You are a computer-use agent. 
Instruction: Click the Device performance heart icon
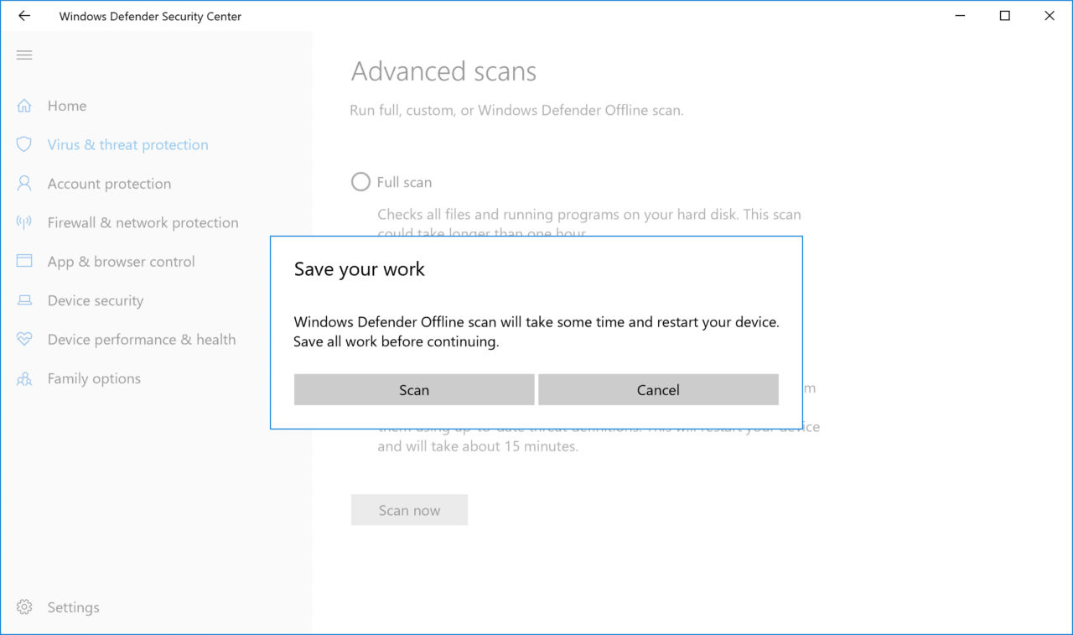click(x=24, y=340)
